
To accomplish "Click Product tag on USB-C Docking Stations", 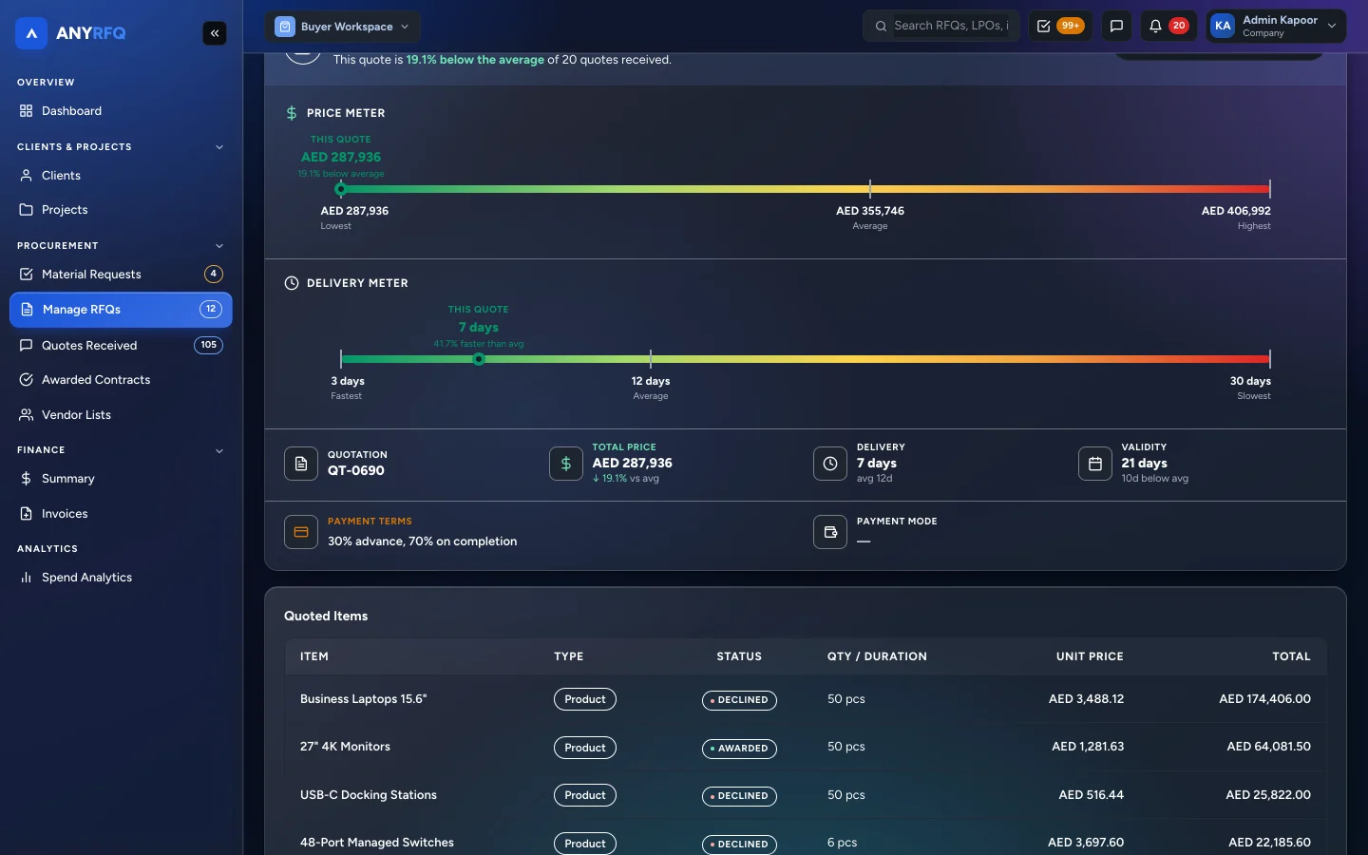I will click(585, 795).
